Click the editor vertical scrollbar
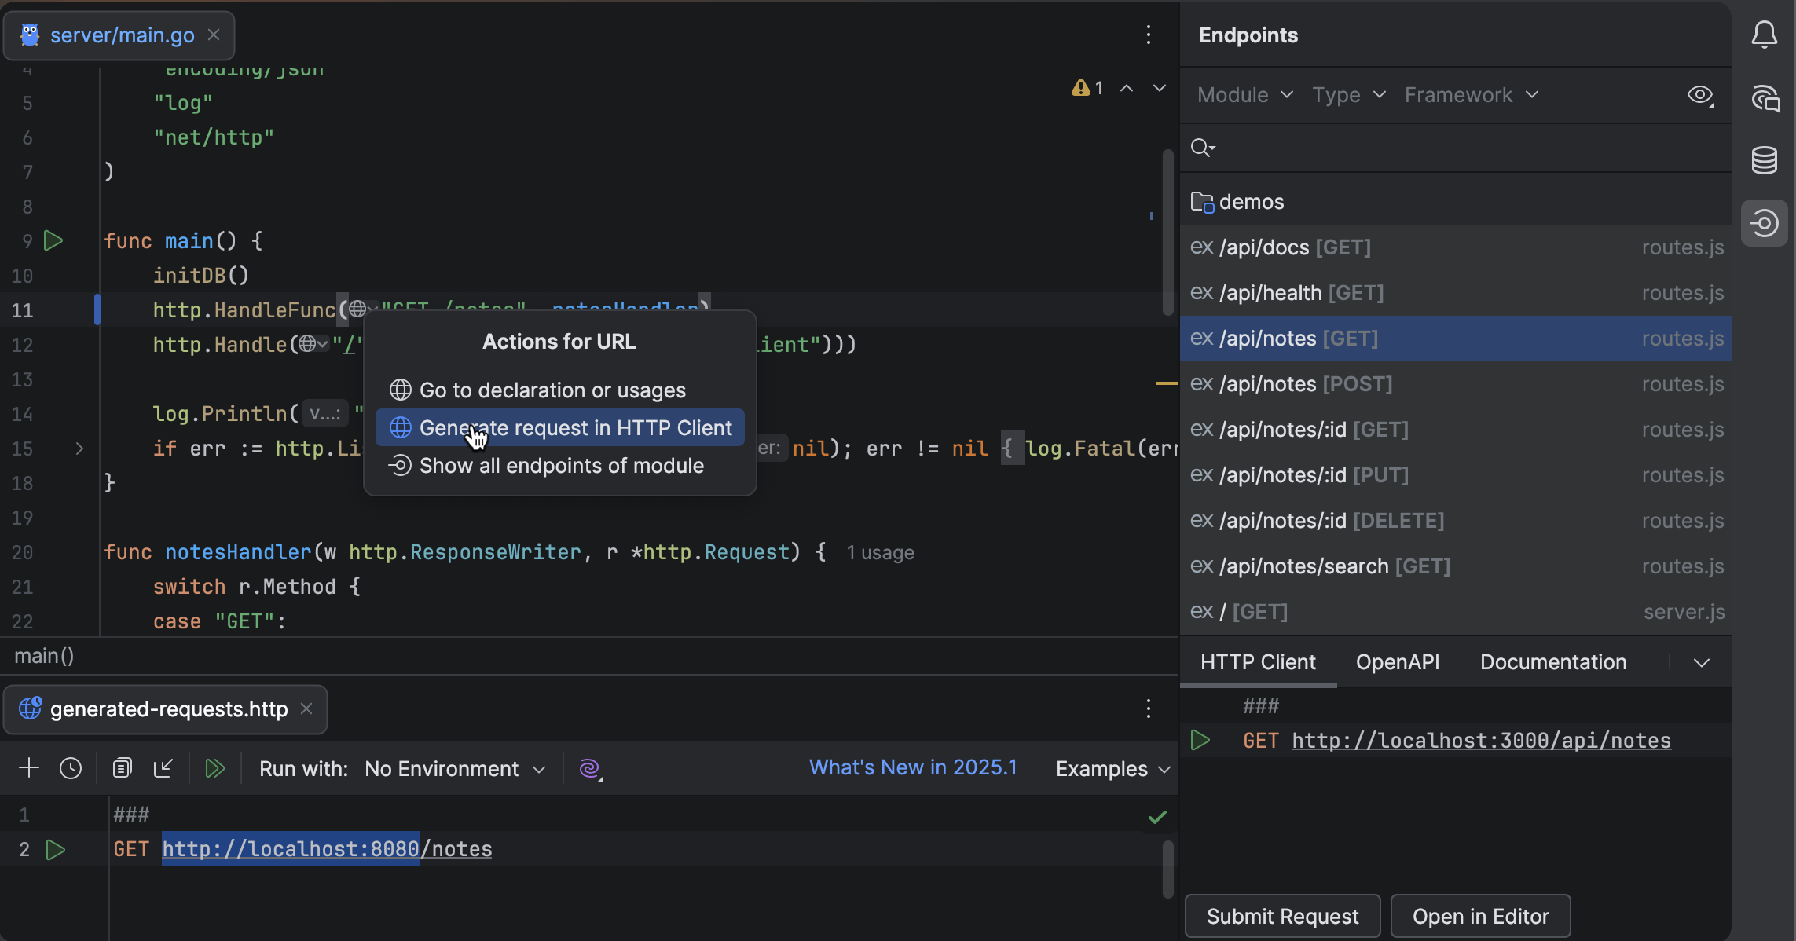This screenshot has height=941, width=1796. click(1167, 232)
